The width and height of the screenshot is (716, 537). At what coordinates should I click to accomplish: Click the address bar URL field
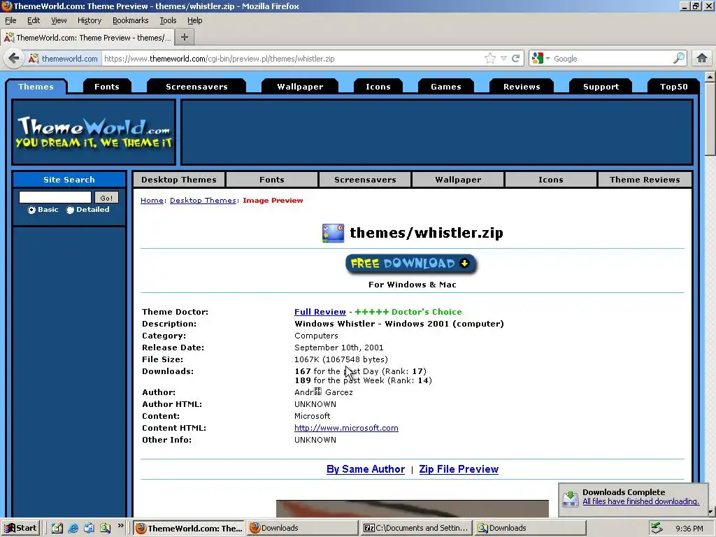[292, 59]
